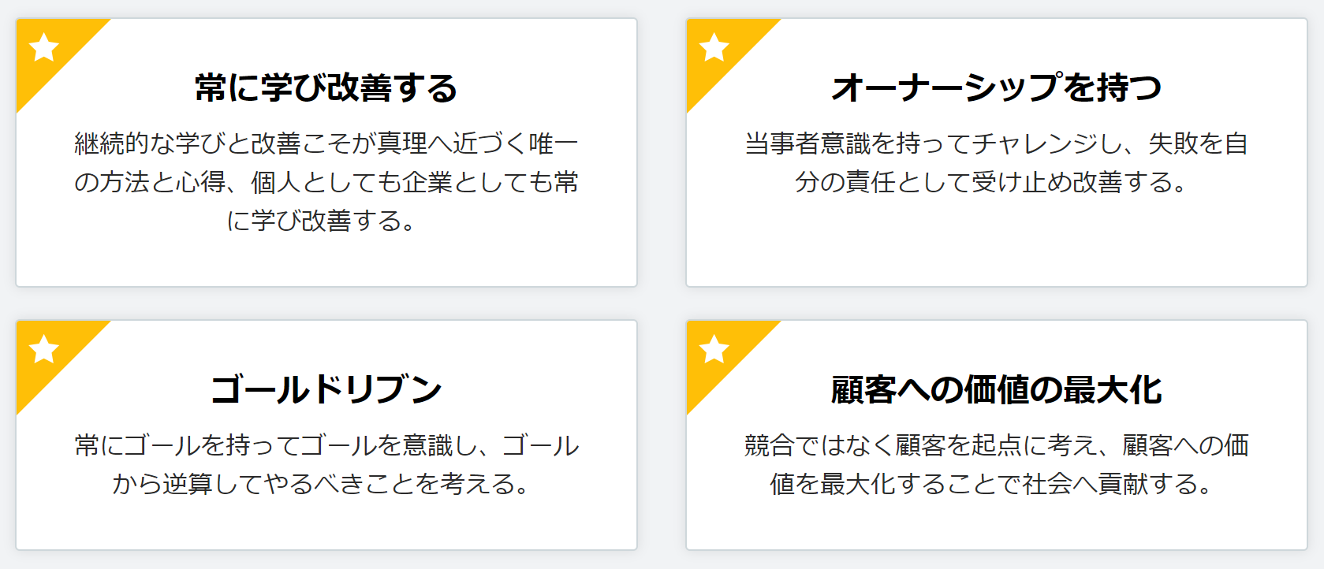Click the yellow corner ribbon on '顧客への価値の最大化' card
This screenshot has height=569, width=1324.
pos(719,353)
